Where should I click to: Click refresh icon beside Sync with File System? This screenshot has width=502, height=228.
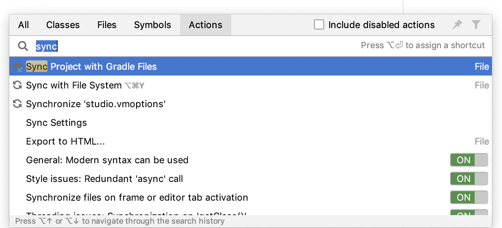[17, 85]
